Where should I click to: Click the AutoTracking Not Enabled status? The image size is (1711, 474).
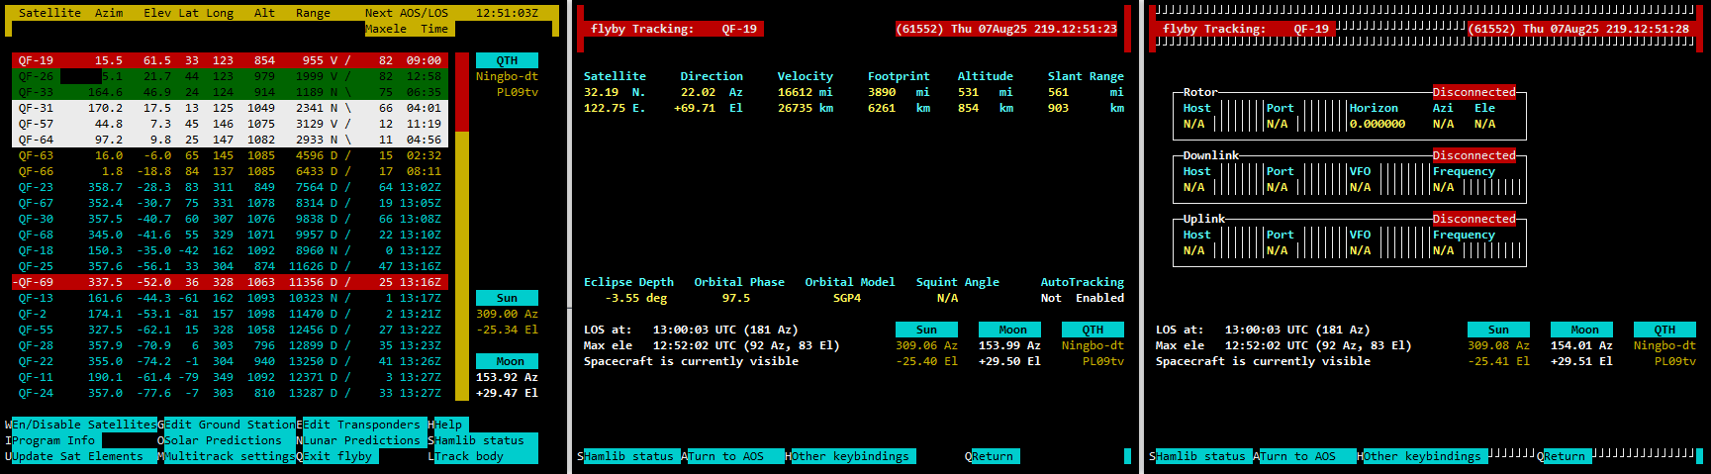[1083, 298]
